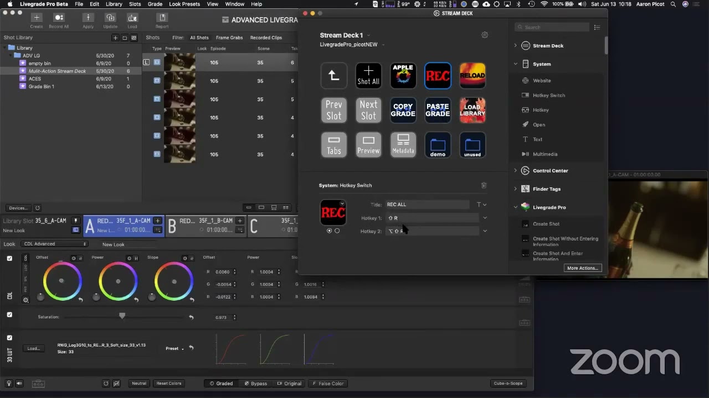Viewport: 709px width, 398px height.
Task: Adjust the Saturation slider handle
Action: point(122,316)
